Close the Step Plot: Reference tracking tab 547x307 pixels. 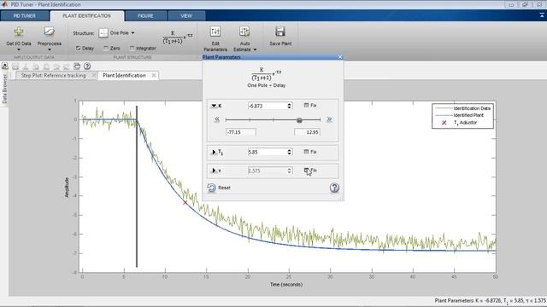tap(93, 75)
